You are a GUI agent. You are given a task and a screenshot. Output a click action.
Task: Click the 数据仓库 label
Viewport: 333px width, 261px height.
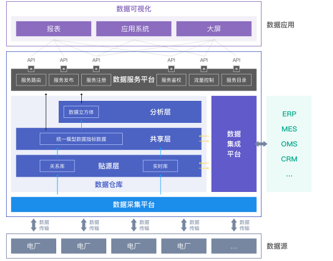(109, 185)
